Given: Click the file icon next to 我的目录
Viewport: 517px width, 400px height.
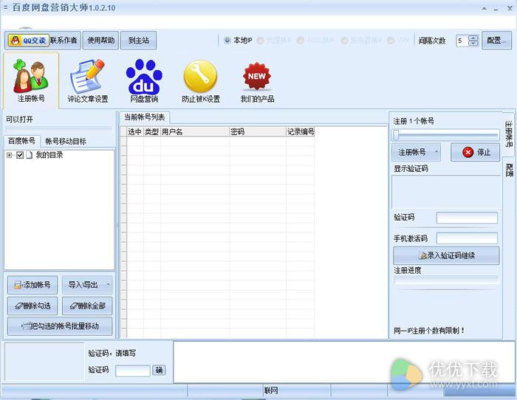Looking at the screenshot, I should tap(30, 155).
